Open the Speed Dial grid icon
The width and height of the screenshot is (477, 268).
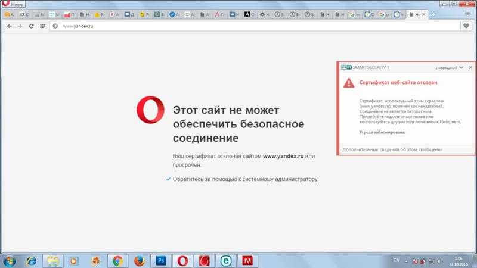tap(42, 26)
